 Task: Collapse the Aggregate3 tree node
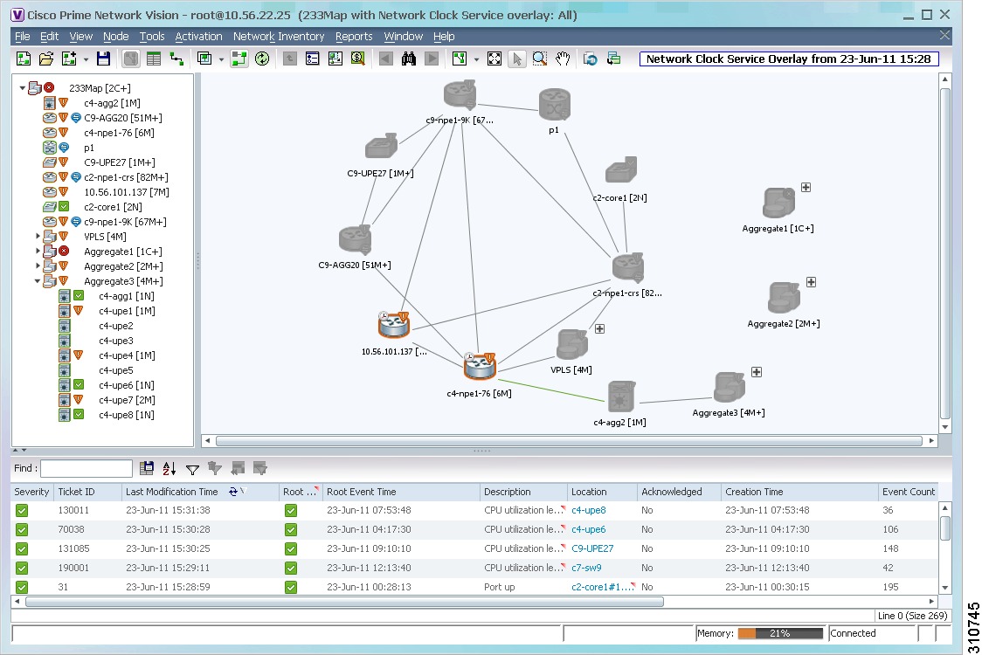click(38, 281)
